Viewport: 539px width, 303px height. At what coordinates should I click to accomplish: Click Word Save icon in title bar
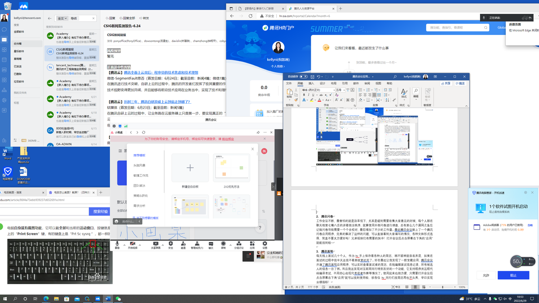click(x=312, y=77)
